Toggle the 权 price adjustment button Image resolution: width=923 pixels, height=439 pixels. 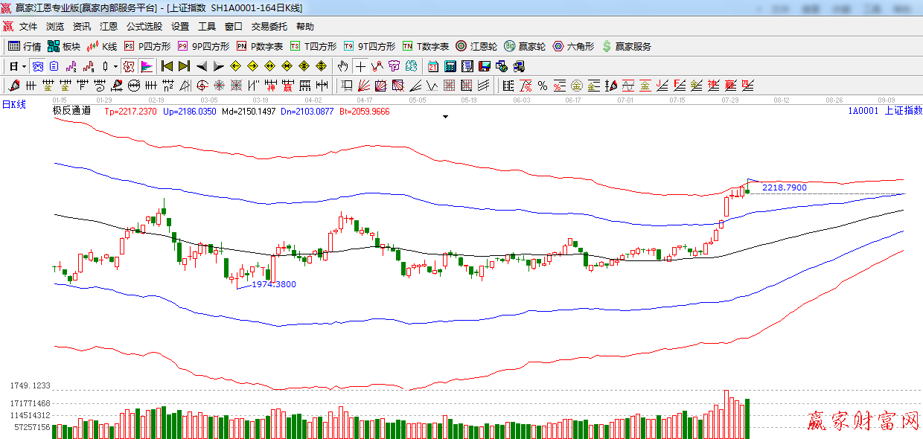pos(128,66)
